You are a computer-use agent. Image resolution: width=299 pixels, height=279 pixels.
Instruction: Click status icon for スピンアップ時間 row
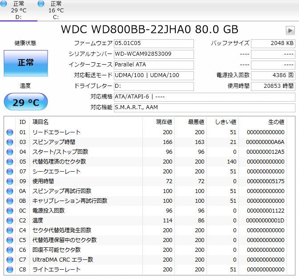point(10,142)
